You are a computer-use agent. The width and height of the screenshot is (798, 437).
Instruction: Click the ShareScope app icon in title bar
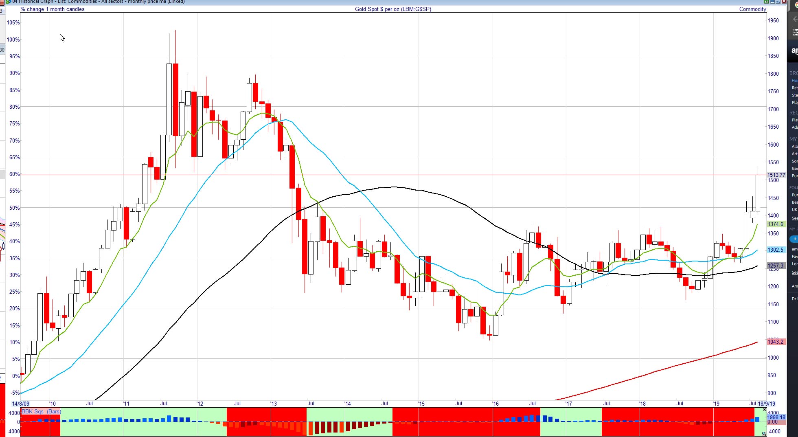click(x=8, y=2)
